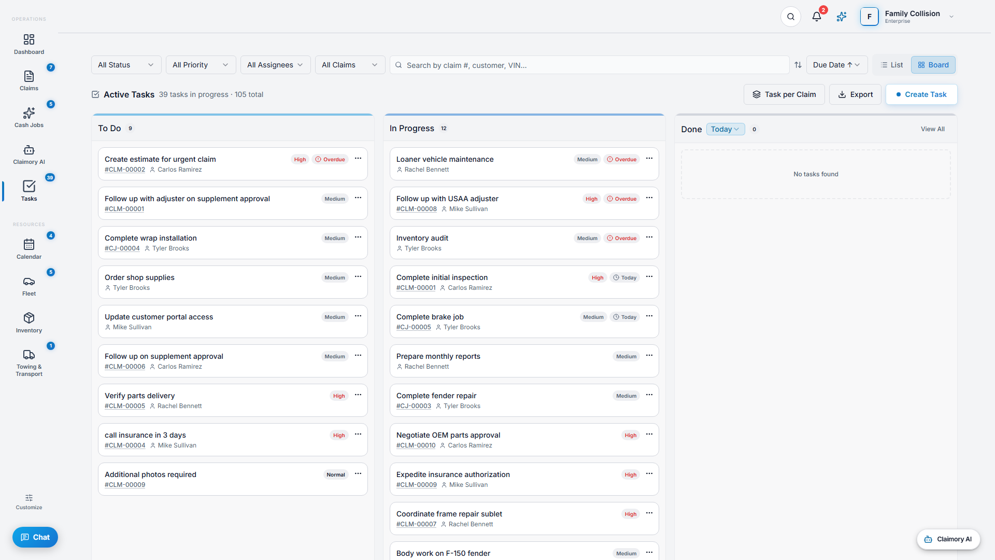Export the tasks

[855, 94]
